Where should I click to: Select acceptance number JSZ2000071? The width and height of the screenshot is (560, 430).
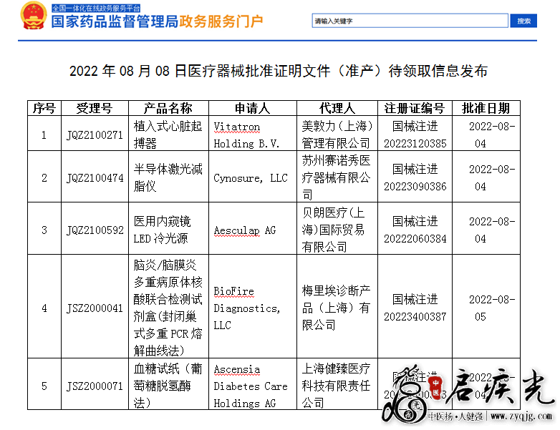click(95, 386)
